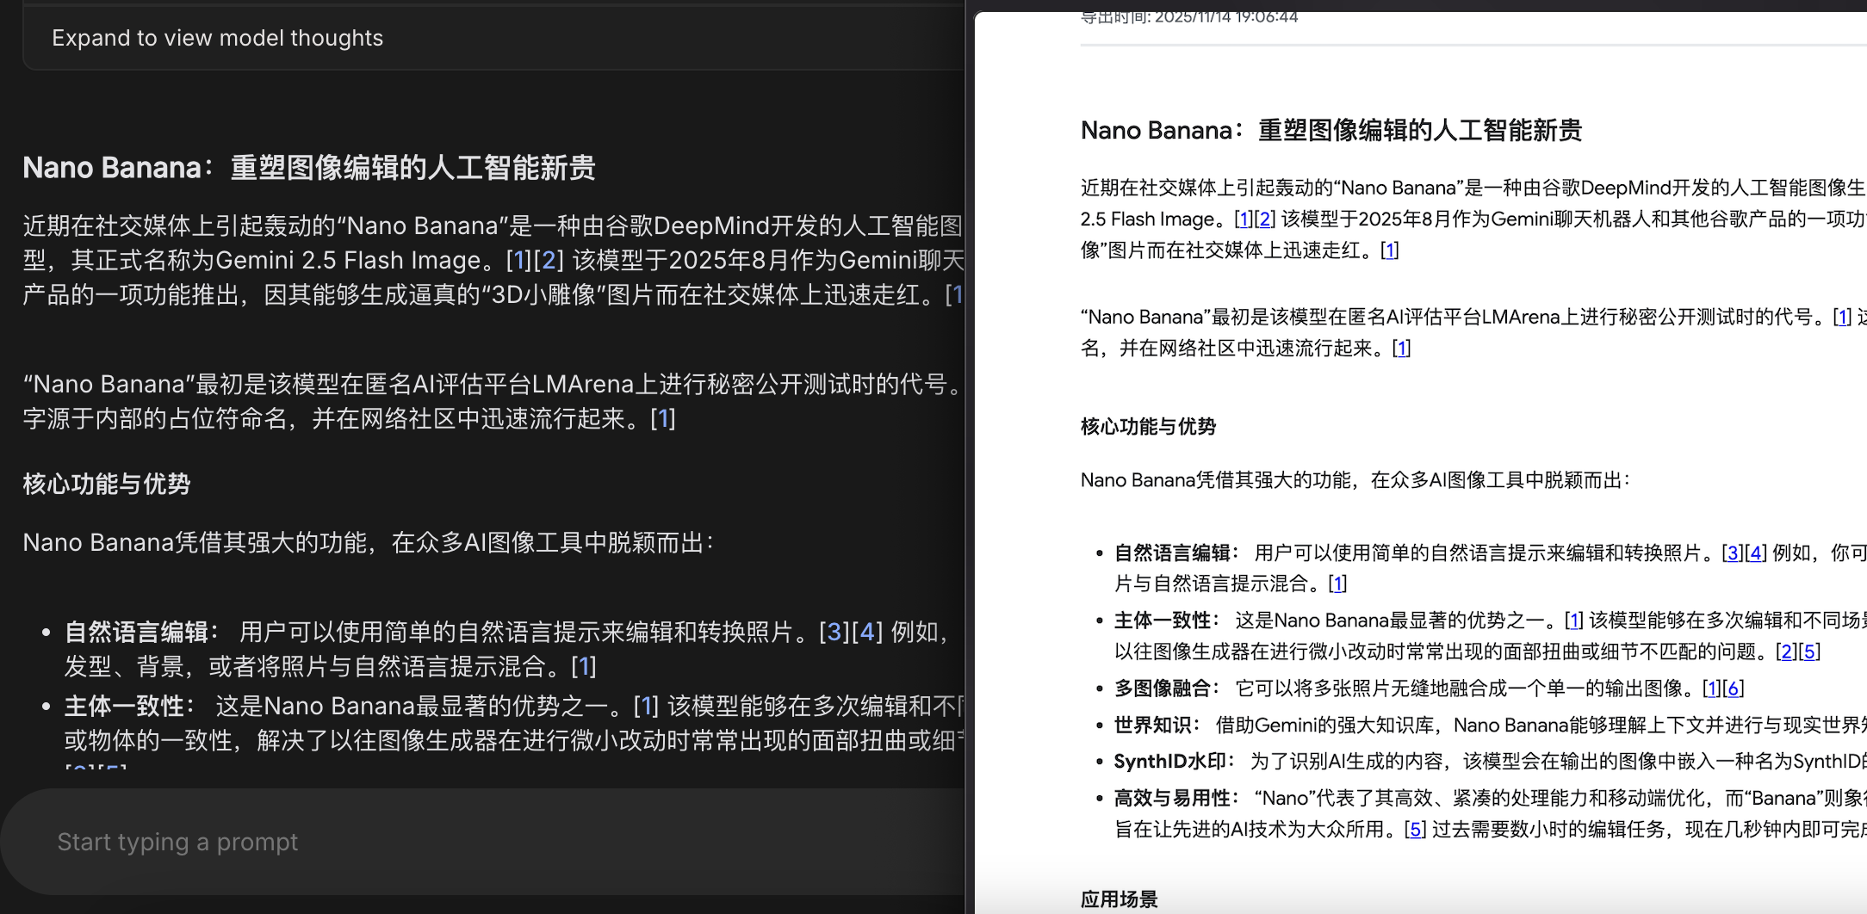Open citation [1] ending the 3D小雕像 sentence
Image resolution: width=1867 pixels, height=914 pixels.
pyautogui.click(x=957, y=296)
